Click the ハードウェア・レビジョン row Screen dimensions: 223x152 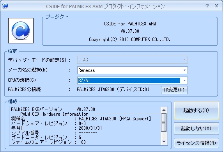[48, 123]
